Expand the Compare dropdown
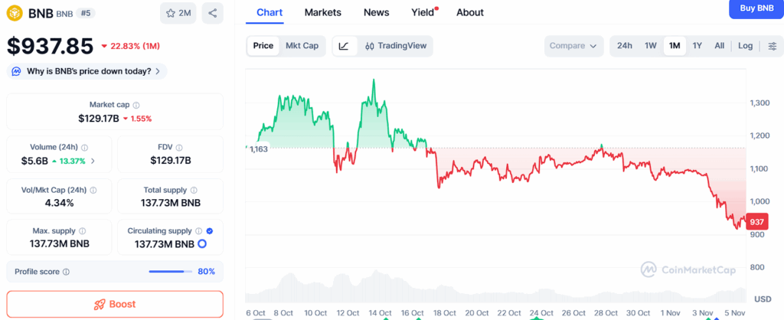Viewport: 784px width, 320px height. coord(573,46)
